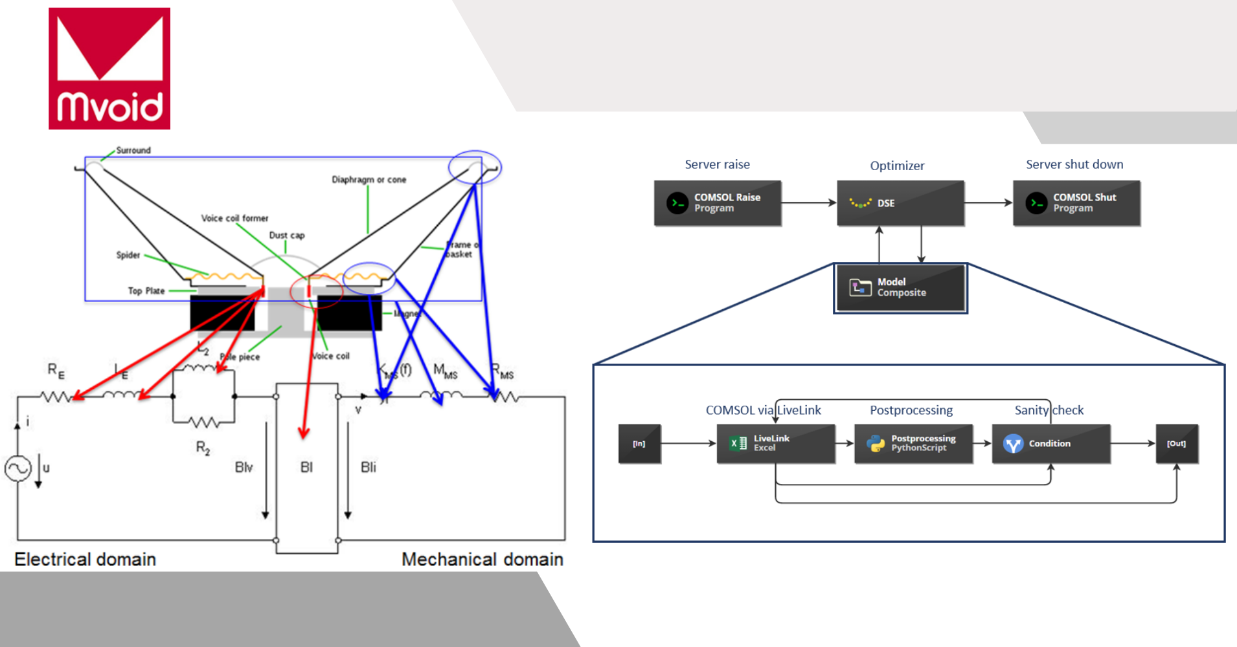Click the RMS resistance label
The height and width of the screenshot is (647, 1237).
click(503, 371)
